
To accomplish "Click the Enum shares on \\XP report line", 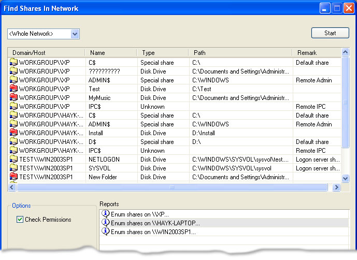I will pos(140,214).
